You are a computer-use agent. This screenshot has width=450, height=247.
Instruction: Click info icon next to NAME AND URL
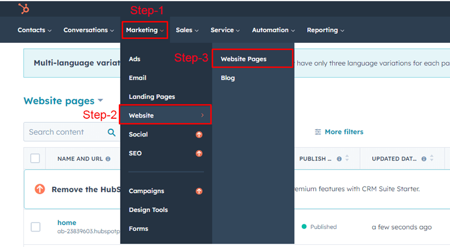click(108, 159)
